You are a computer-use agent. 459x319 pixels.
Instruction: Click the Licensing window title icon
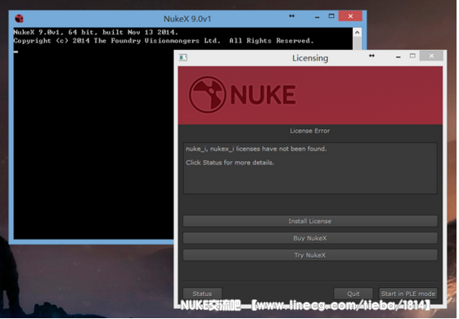click(x=184, y=57)
